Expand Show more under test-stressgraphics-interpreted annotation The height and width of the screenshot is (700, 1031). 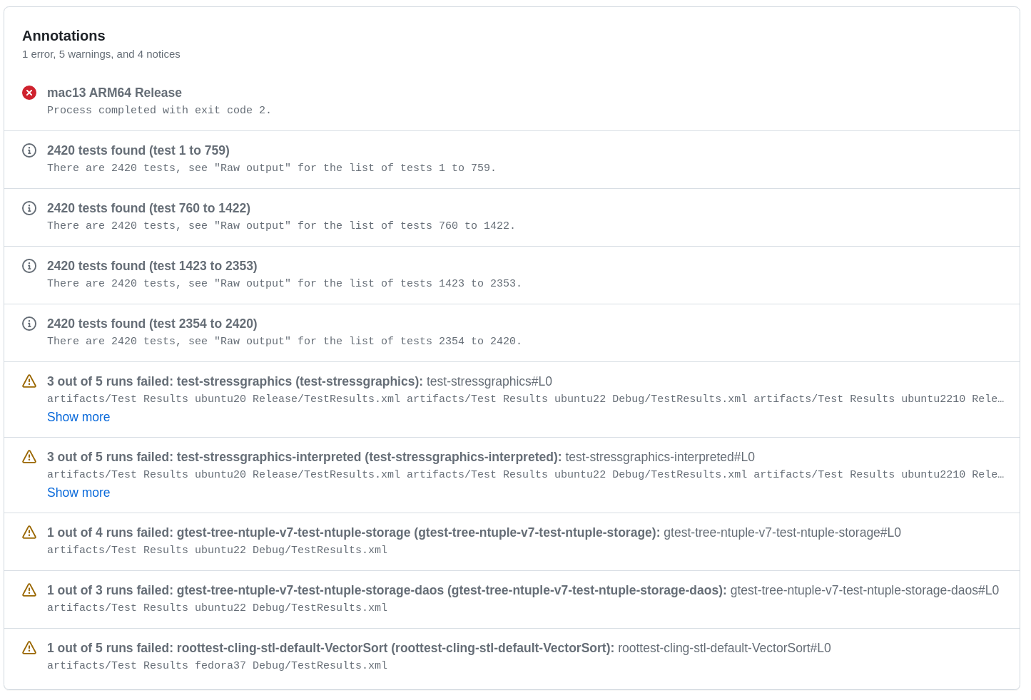pyautogui.click(x=78, y=493)
